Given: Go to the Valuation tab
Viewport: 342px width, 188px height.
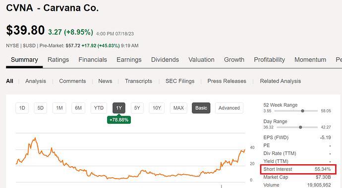Looking at the screenshot, I should click(201, 60).
